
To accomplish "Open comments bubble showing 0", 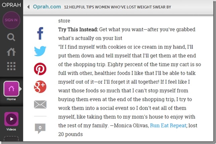I will pos(40,129).
